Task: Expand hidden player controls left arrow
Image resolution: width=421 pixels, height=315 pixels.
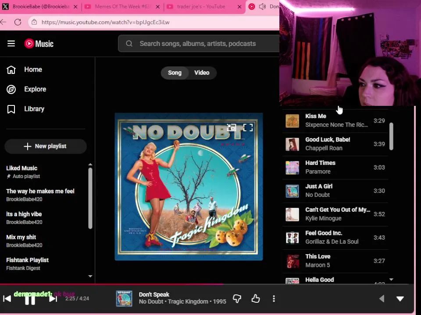Action: pos(382,298)
